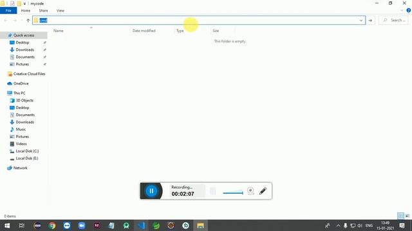
Task: Open File Explorer taskbar icon
Action: click(x=200, y=225)
